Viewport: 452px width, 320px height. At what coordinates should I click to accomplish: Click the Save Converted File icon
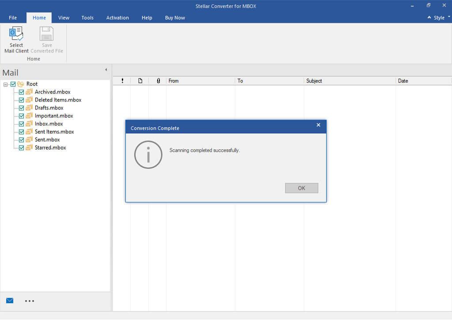47,34
